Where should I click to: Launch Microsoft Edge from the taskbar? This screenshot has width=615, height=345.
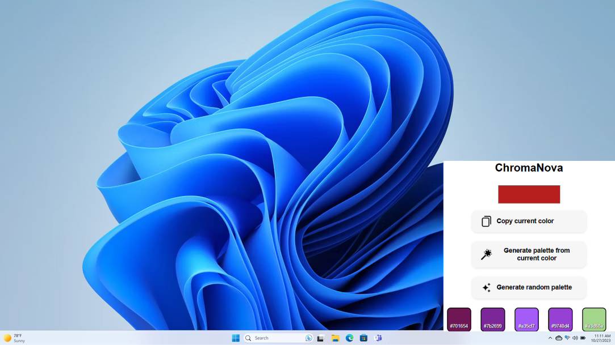[349, 338]
